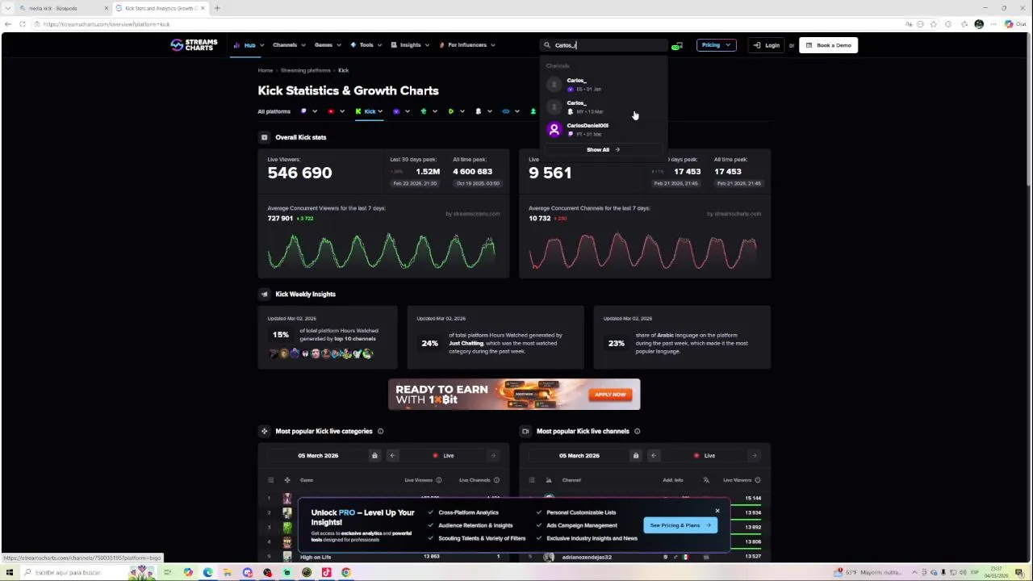Open a new browser tab
The image size is (1033, 581).
217,8
